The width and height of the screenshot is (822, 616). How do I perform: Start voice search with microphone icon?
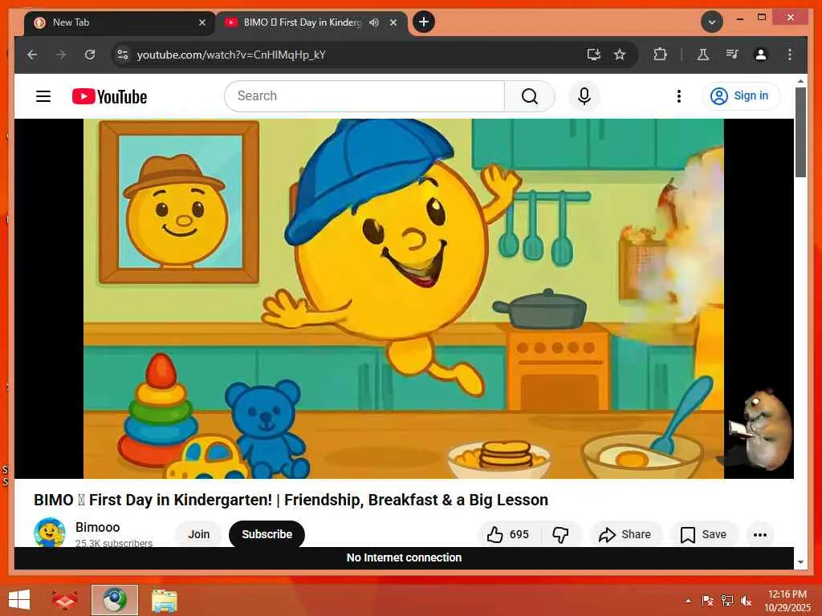(584, 96)
